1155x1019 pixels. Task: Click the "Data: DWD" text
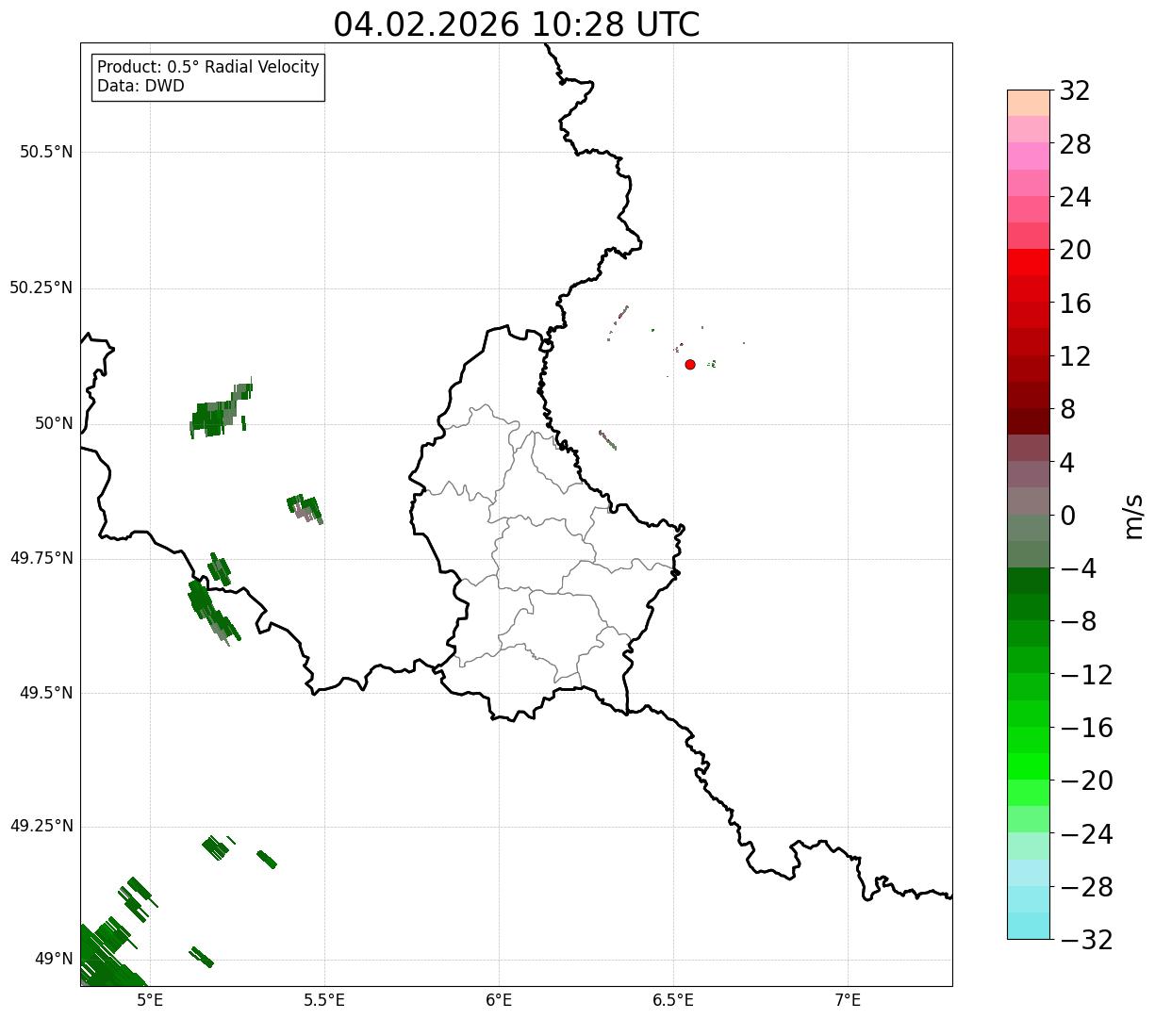coord(140,87)
